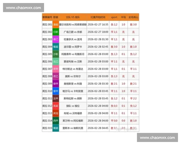Click the 狼队 vs 维拉 match

point(73,106)
